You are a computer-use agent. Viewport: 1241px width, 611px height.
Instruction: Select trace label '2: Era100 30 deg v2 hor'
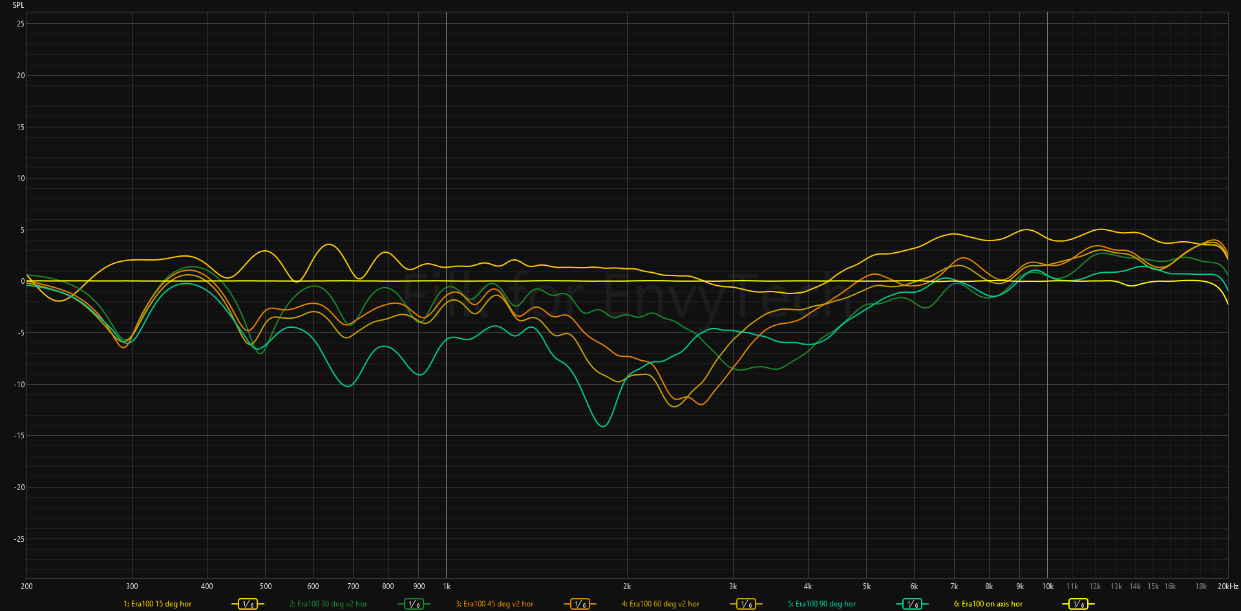328,604
